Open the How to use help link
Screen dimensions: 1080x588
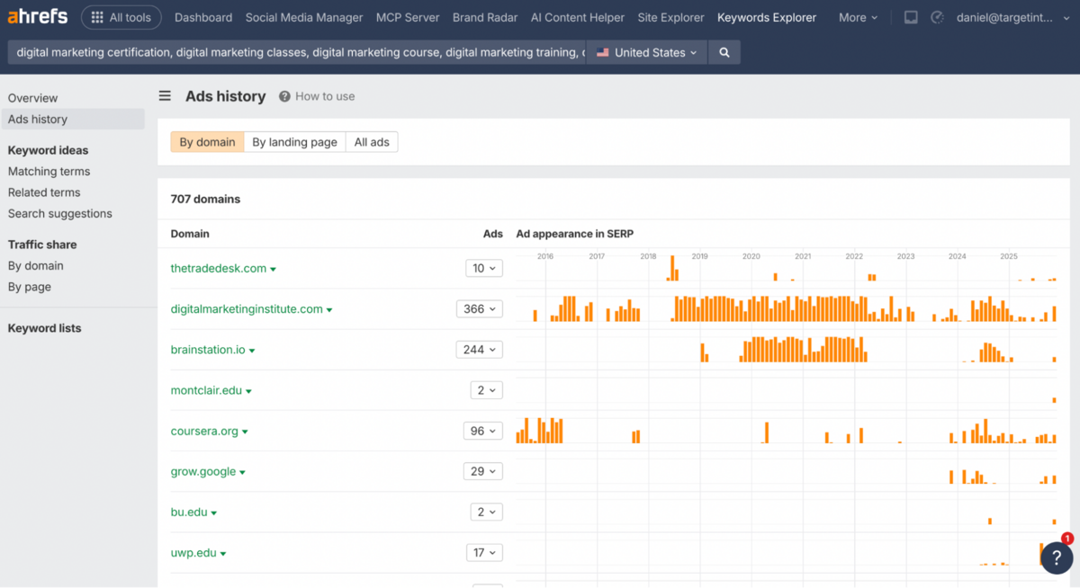tap(317, 96)
